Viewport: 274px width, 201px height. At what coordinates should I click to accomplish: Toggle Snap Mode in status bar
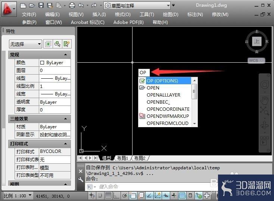click(100, 195)
